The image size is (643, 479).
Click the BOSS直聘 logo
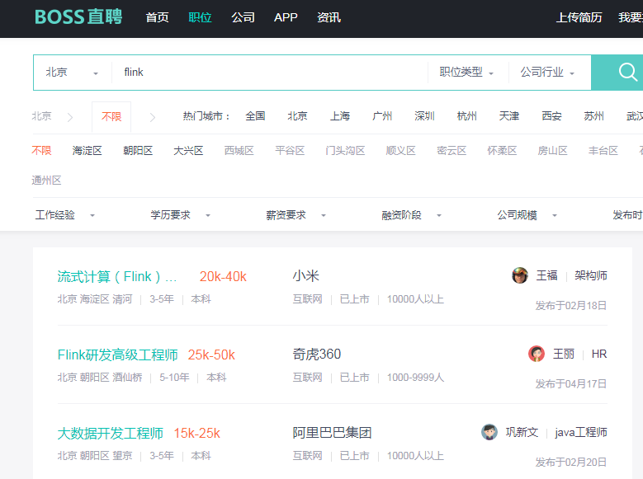78,17
